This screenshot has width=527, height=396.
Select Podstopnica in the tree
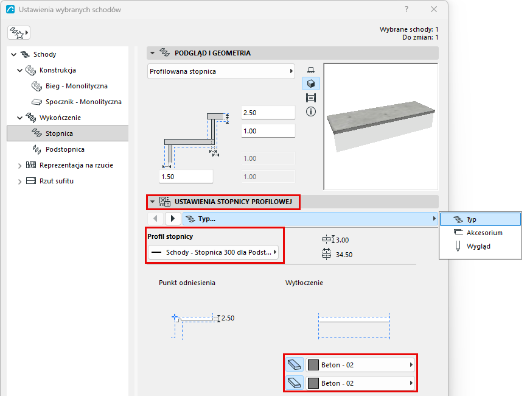click(65, 149)
